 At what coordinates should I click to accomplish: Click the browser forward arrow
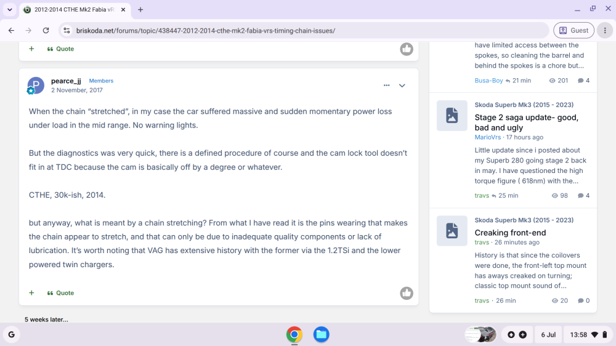pos(28,30)
